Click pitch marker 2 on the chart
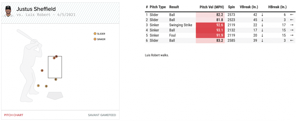 (46, 86)
